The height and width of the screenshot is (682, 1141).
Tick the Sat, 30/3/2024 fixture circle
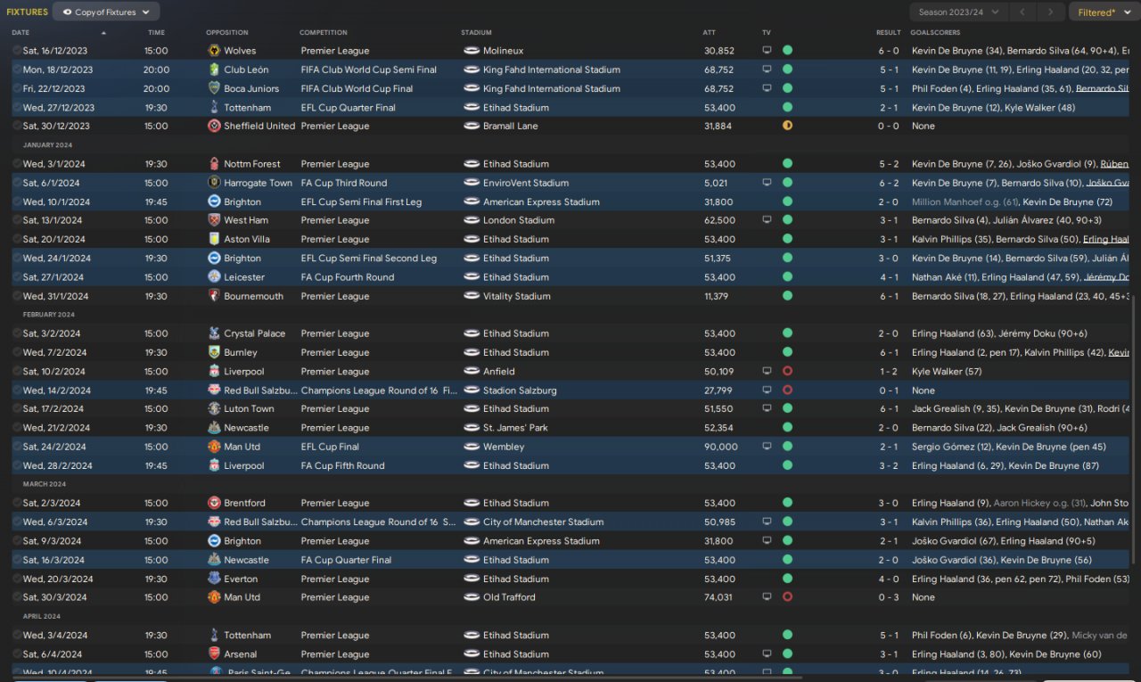(x=17, y=597)
